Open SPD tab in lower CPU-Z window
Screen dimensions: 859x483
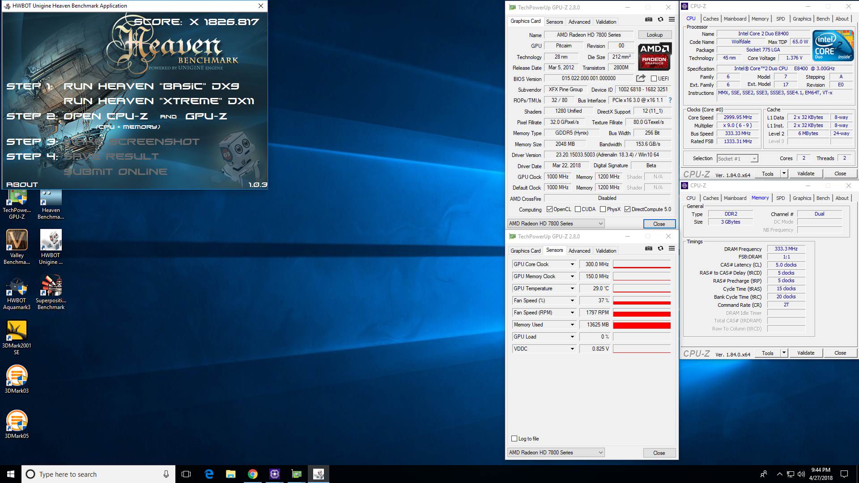(x=780, y=198)
